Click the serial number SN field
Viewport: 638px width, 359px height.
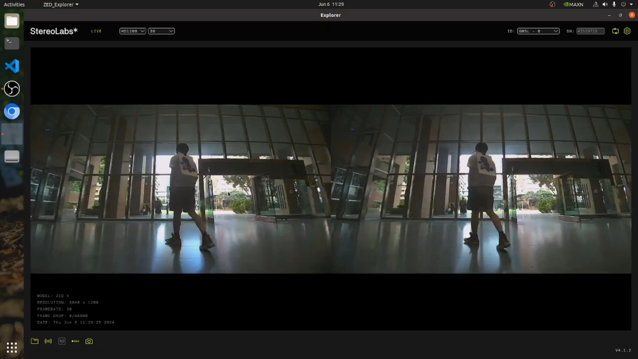point(590,31)
